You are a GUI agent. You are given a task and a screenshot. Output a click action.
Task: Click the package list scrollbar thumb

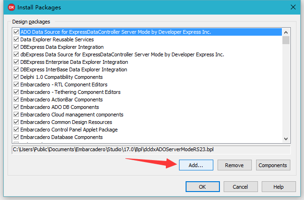(x=286, y=40)
